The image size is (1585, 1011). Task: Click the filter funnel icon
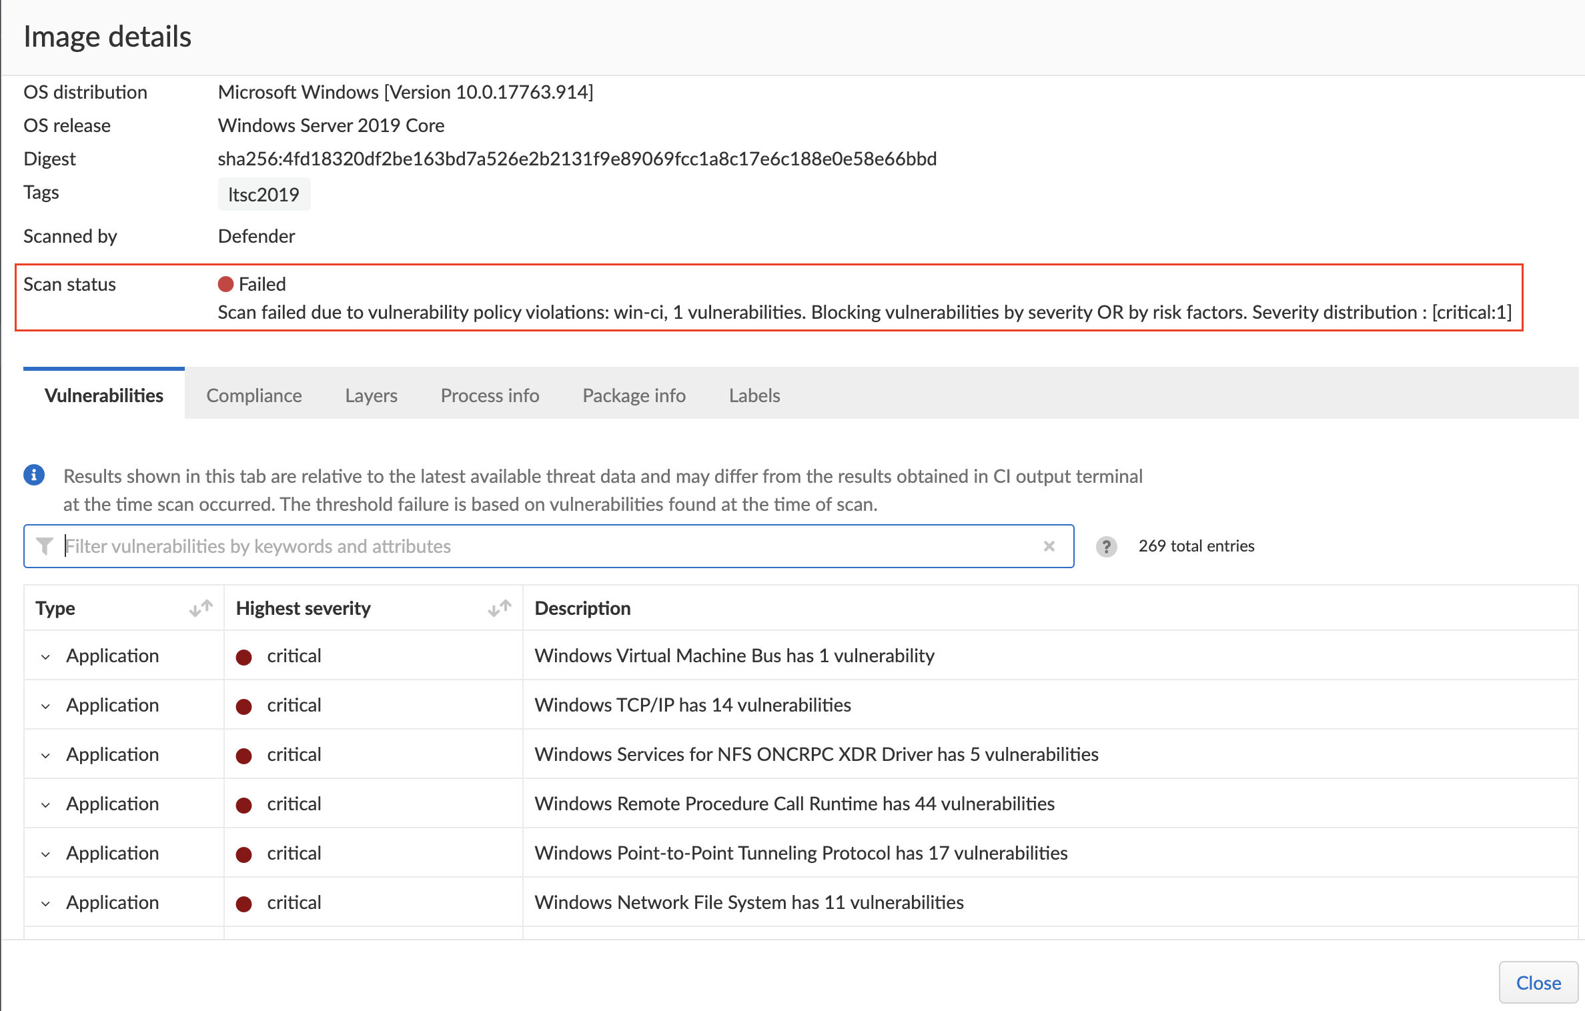point(45,546)
